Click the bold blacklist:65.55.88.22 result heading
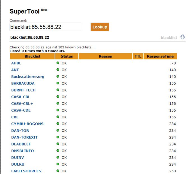Screen dimensions: 189x174 (30, 37)
